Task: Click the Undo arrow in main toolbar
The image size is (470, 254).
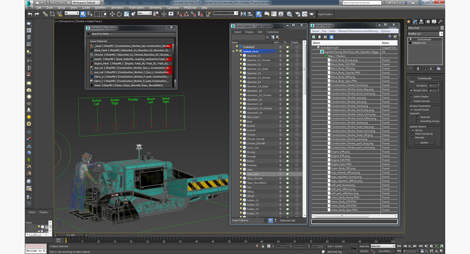Action: tap(30, 14)
